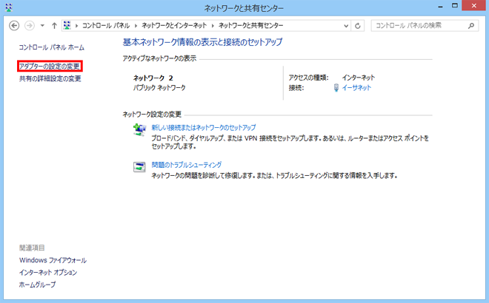Minimize the window
This screenshot has height=303, width=489.
tap(440, 7)
